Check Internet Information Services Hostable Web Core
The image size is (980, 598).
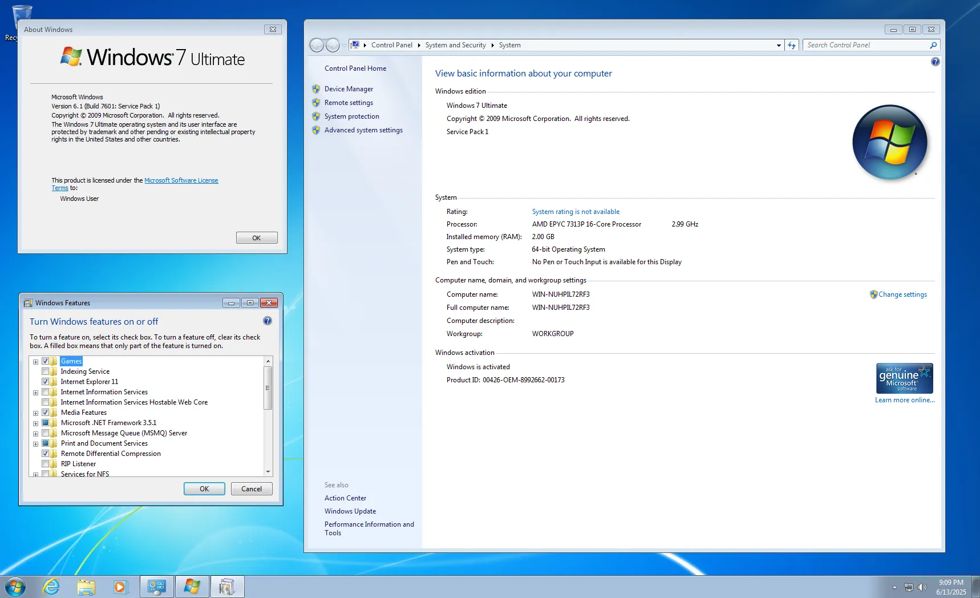45,402
